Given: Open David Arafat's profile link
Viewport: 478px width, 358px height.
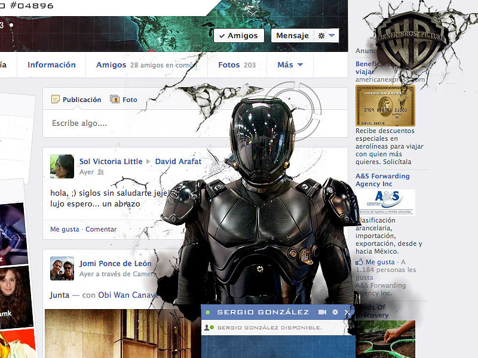Looking at the screenshot, I should coord(178,161).
